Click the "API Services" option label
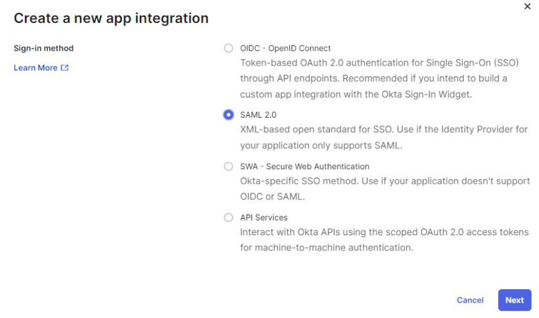This screenshot has width=539, height=318. tap(263, 218)
